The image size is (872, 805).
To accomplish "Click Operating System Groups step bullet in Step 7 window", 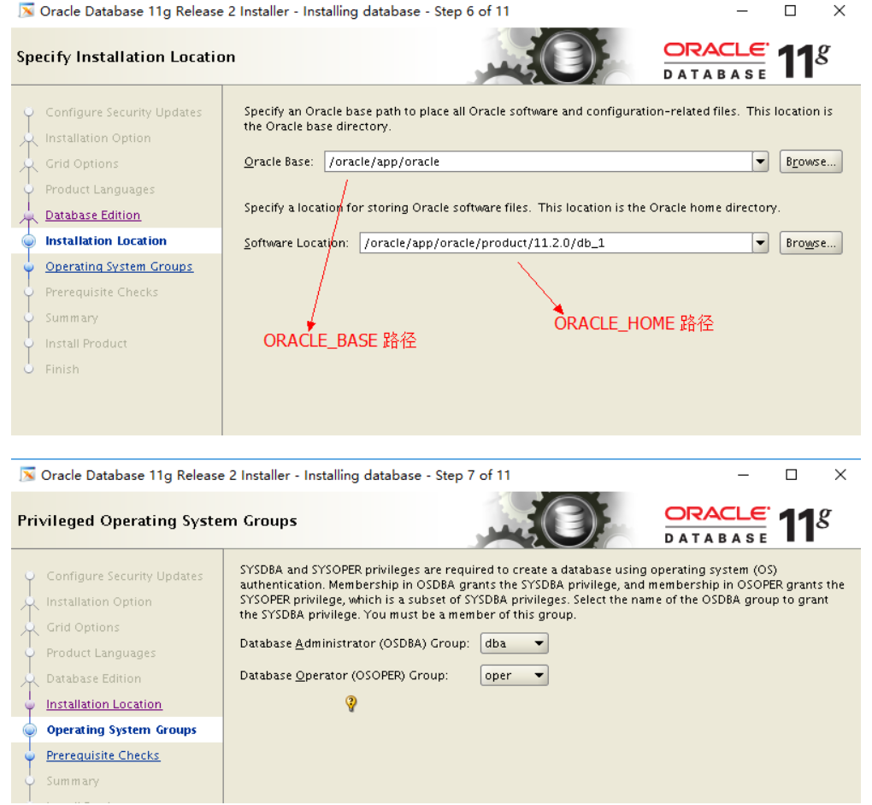I will (30, 730).
